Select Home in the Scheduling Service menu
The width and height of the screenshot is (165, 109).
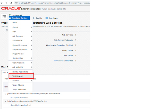pos(21,23)
